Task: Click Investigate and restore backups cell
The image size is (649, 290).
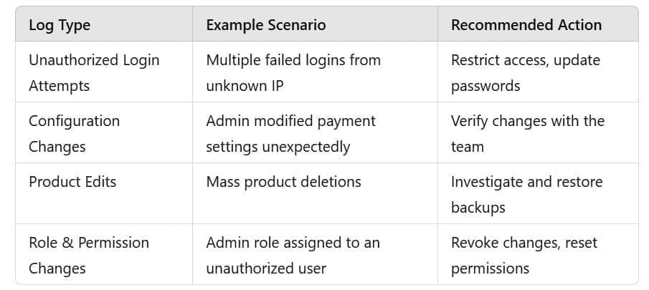Action: click(538, 193)
